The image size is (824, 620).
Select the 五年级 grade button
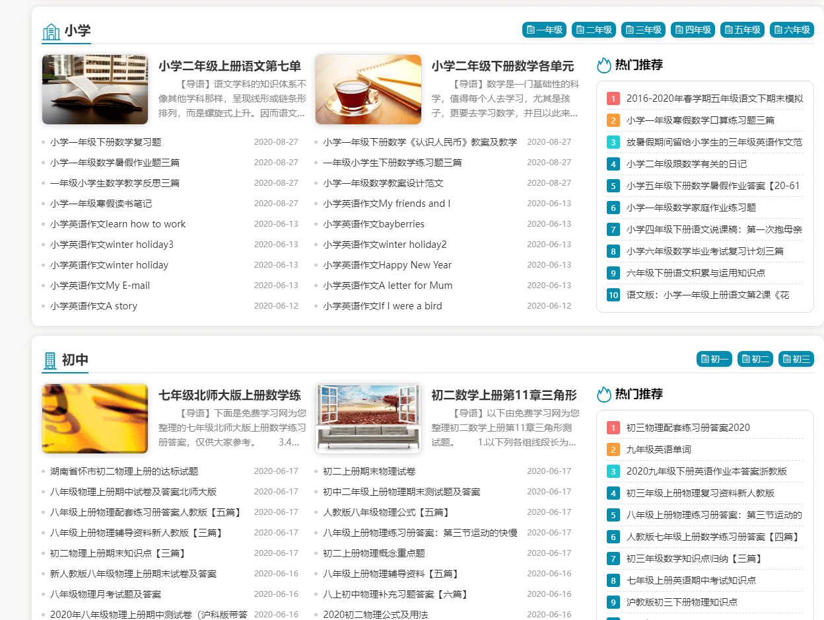pyautogui.click(x=742, y=30)
